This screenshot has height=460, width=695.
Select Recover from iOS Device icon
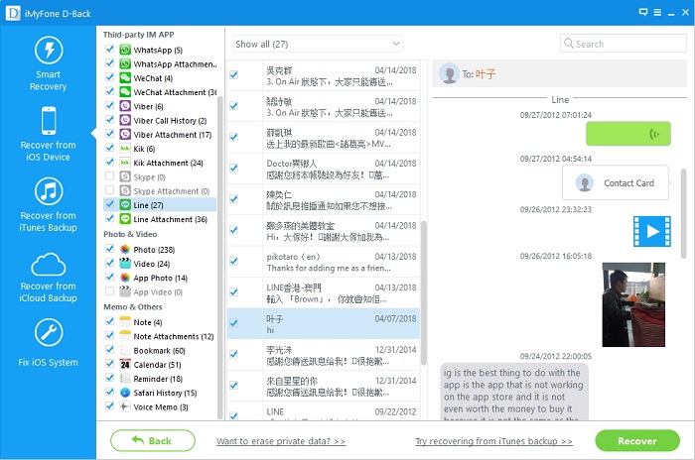(x=49, y=120)
